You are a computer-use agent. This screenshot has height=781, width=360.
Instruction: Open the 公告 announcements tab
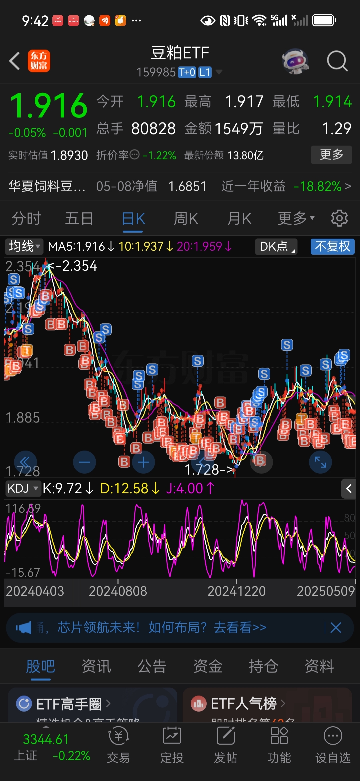152,667
